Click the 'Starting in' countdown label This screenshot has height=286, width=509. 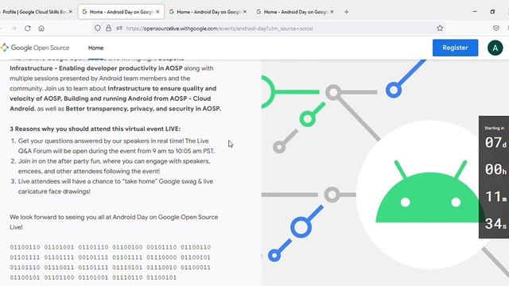click(x=495, y=128)
